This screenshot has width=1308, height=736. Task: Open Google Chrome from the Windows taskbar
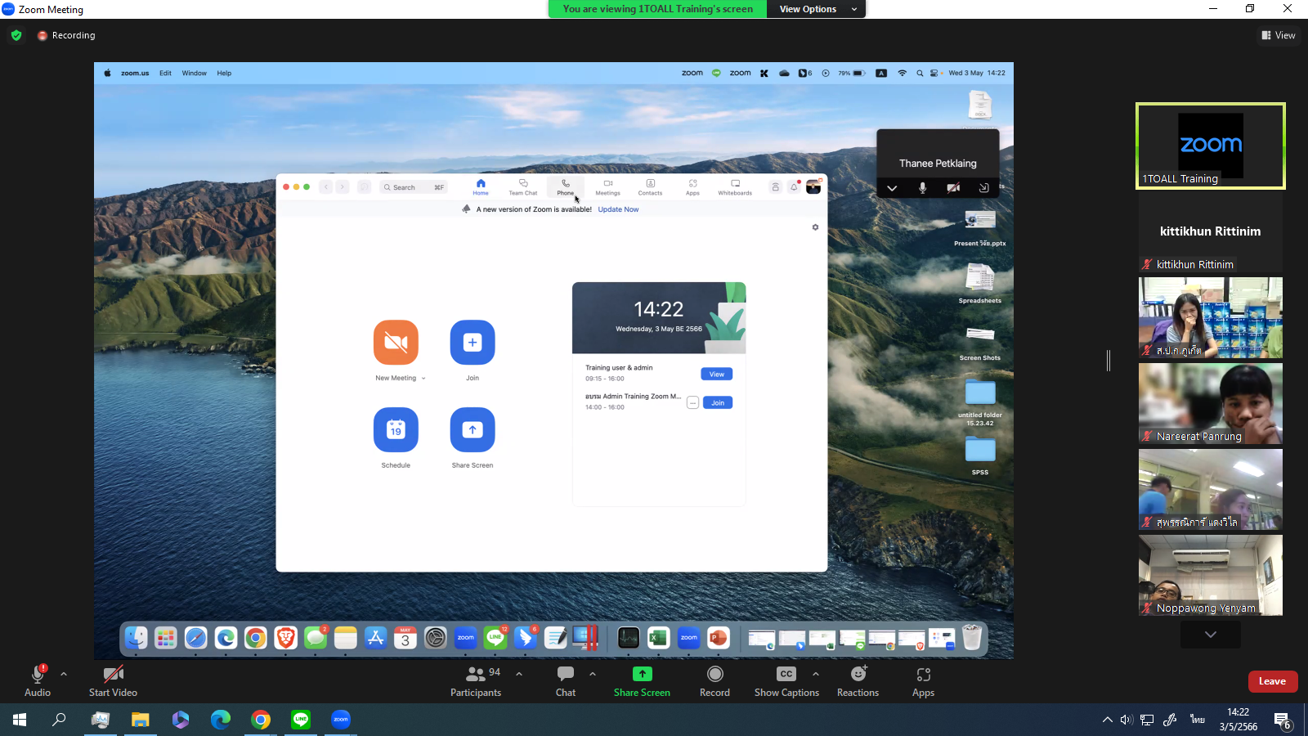pos(261,720)
